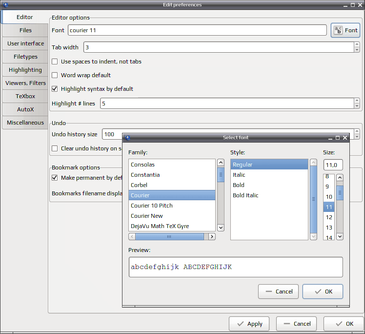Maximize the Edit preferences window
The image size is (365, 334).
pos(353,5)
